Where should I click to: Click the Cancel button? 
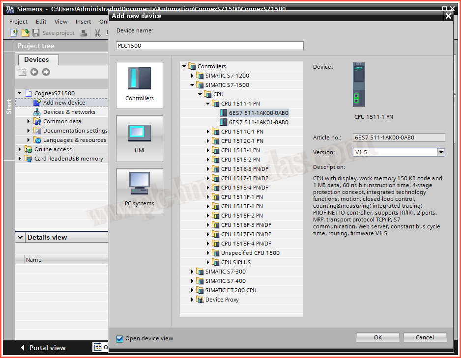425,337
